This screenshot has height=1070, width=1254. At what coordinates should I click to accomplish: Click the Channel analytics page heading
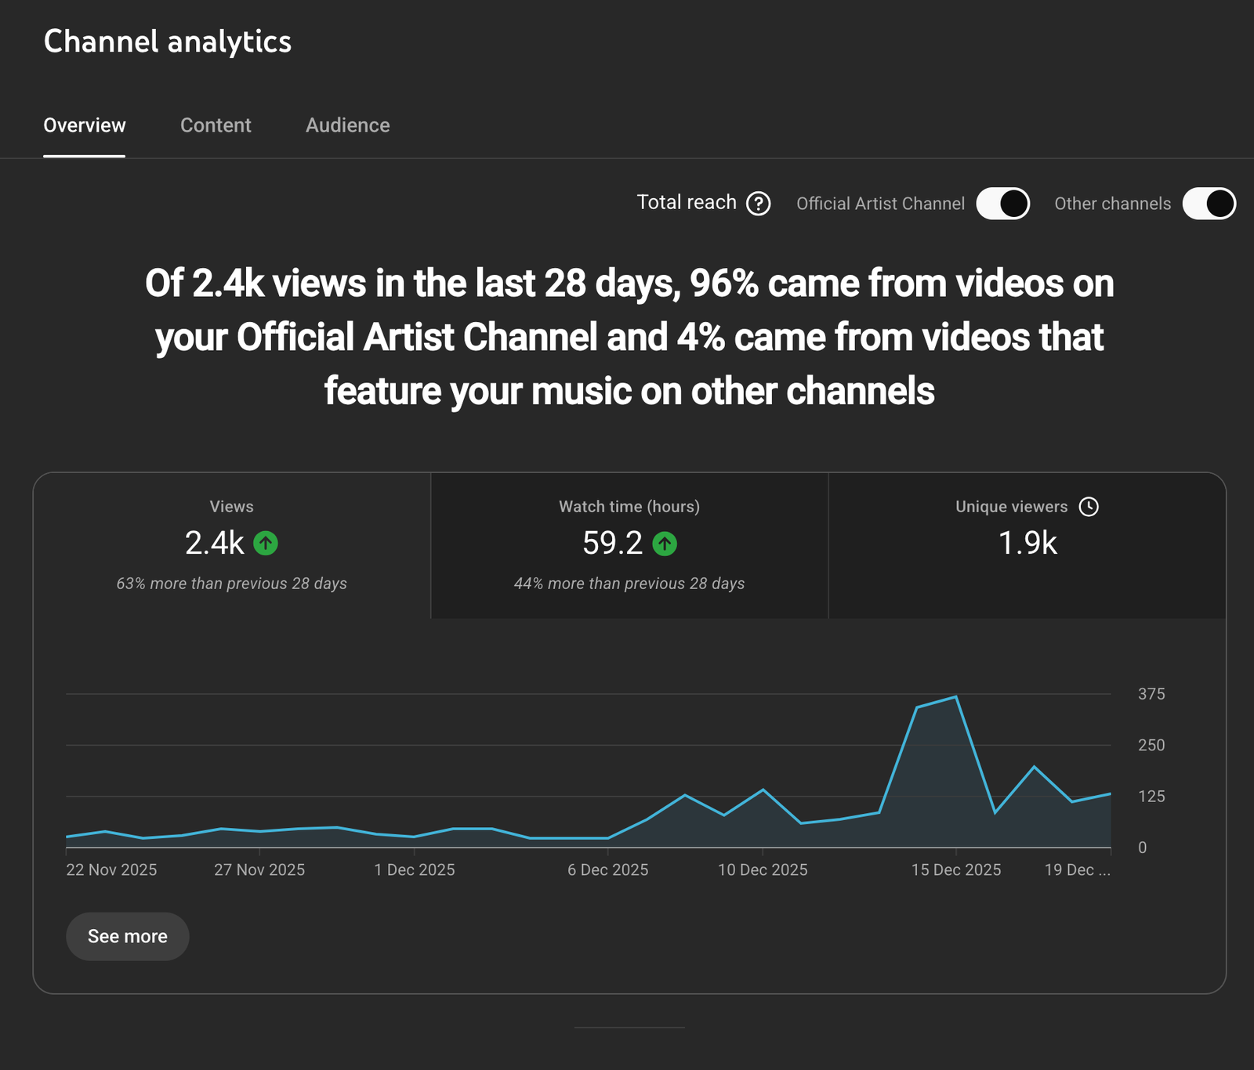tap(168, 42)
